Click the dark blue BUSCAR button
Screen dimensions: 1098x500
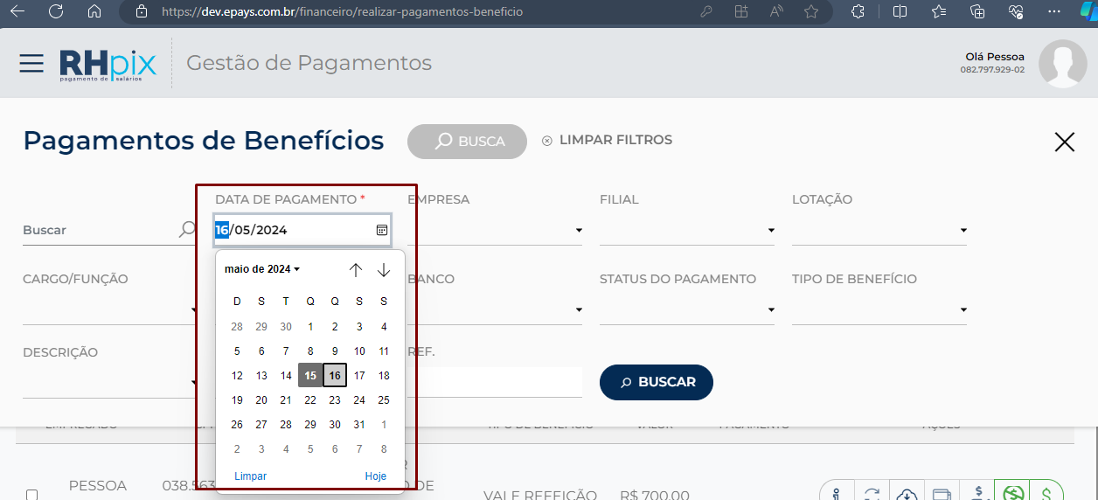pyautogui.click(x=657, y=382)
